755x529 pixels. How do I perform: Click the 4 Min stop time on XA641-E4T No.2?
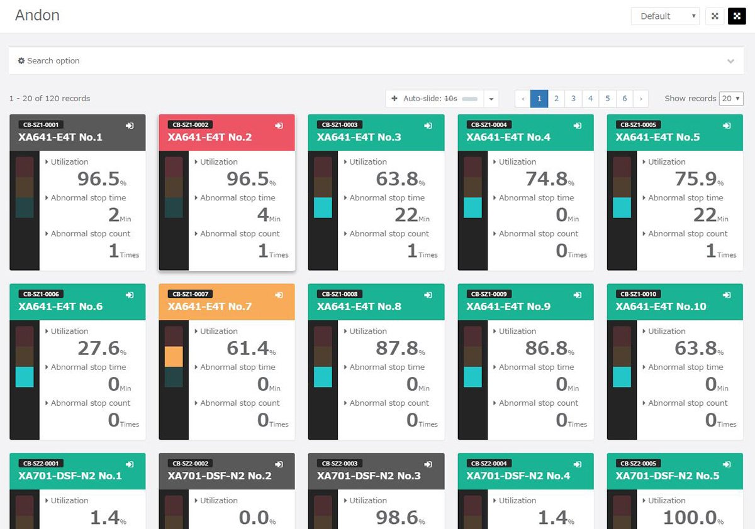(x=269, y=215)
